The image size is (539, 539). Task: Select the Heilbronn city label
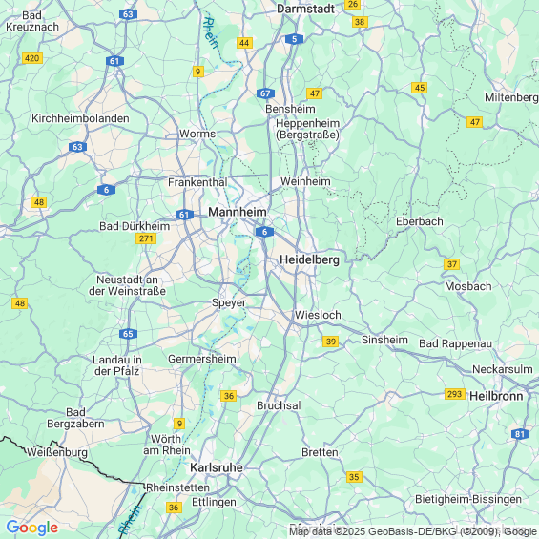tap(496, 396)
